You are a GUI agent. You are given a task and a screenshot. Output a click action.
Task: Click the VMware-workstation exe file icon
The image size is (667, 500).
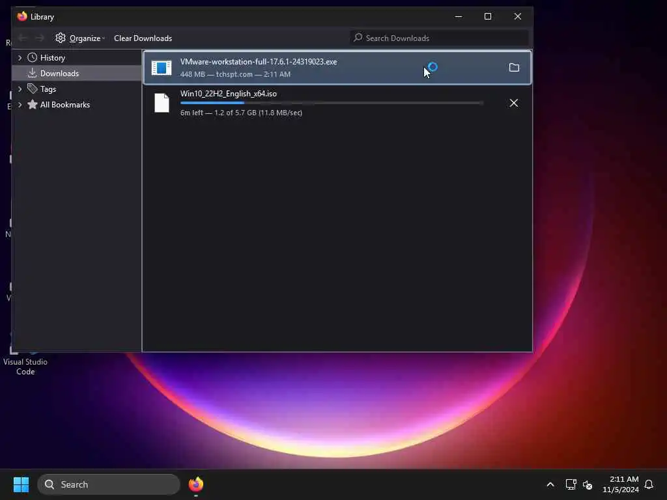162,68
